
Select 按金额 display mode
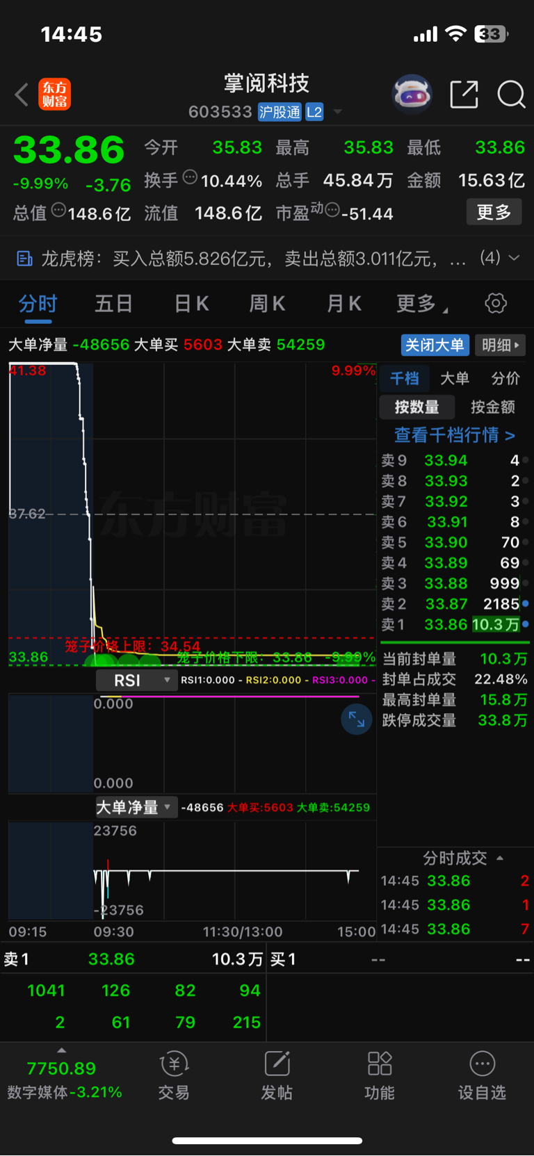492,407
